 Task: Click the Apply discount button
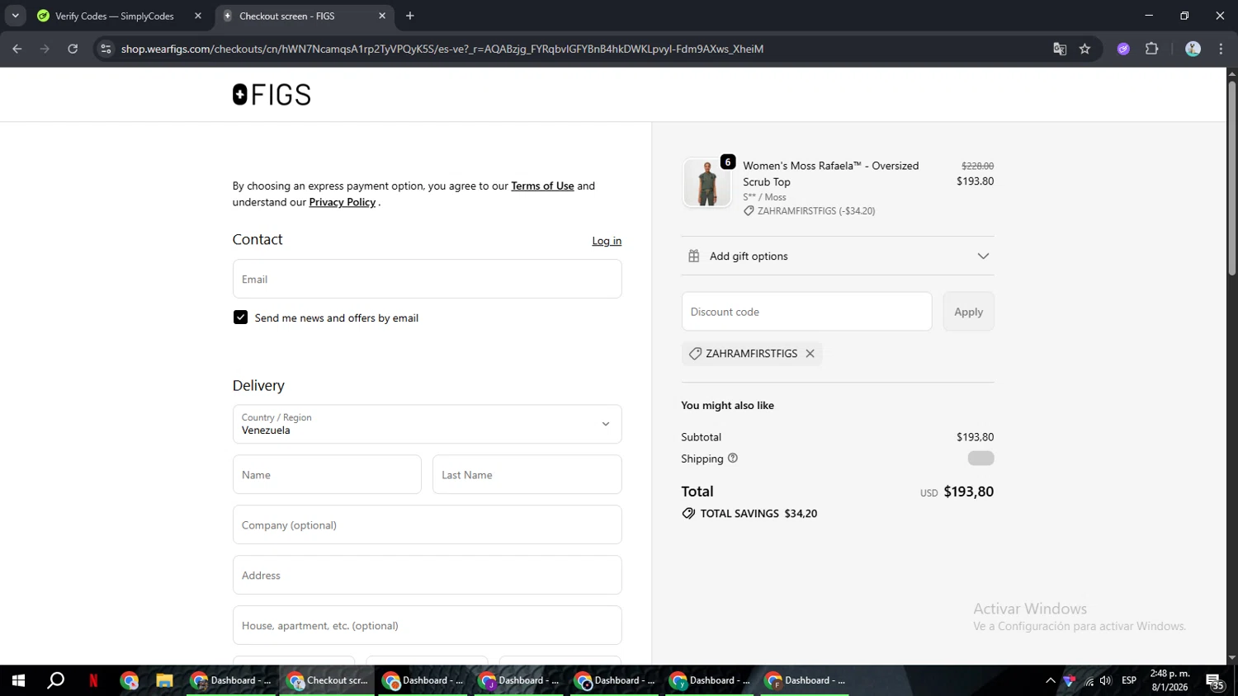point(968,312)
